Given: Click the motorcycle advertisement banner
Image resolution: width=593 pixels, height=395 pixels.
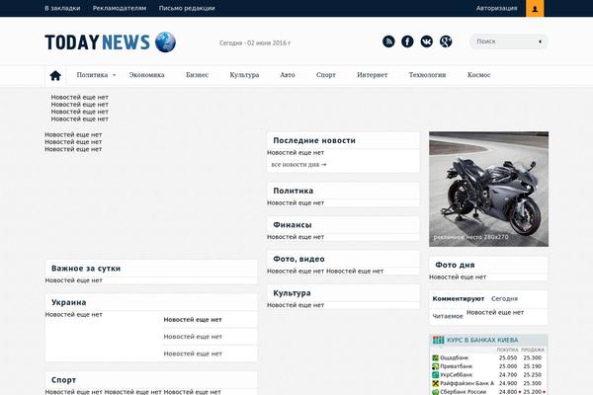Looking at the screenshot, I should 488,189.
